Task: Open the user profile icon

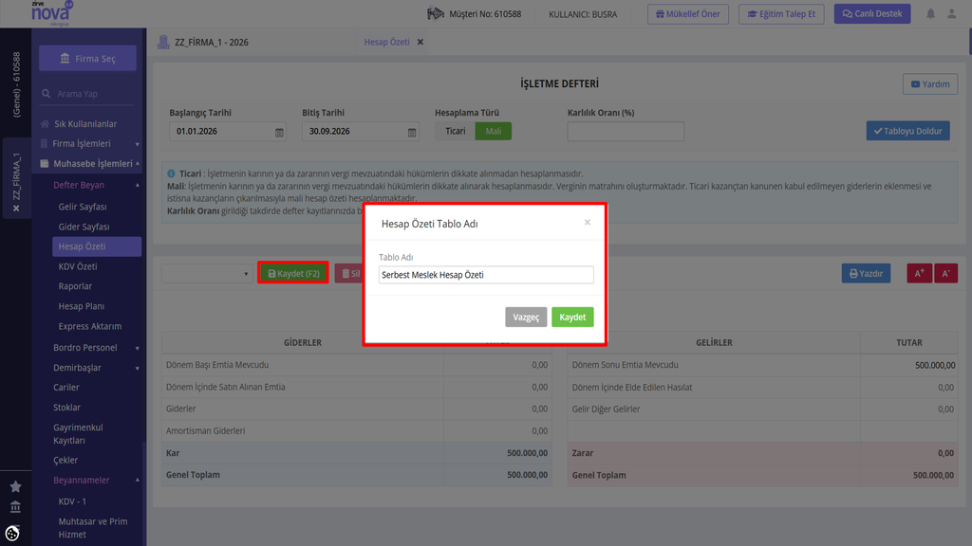Action: coord(951,13)
